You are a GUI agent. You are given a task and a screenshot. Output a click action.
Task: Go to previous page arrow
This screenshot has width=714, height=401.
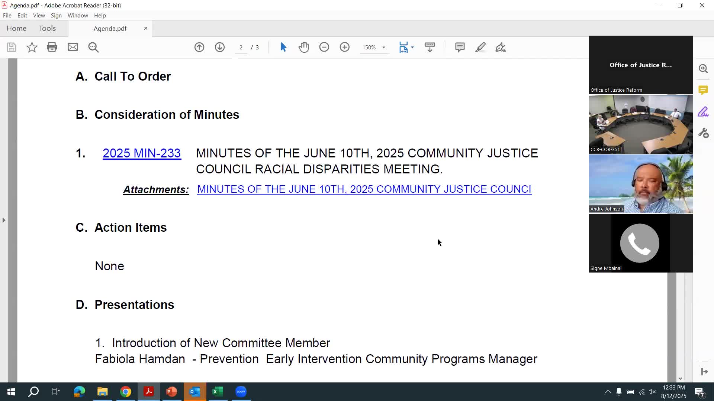[x=199, y=47]
